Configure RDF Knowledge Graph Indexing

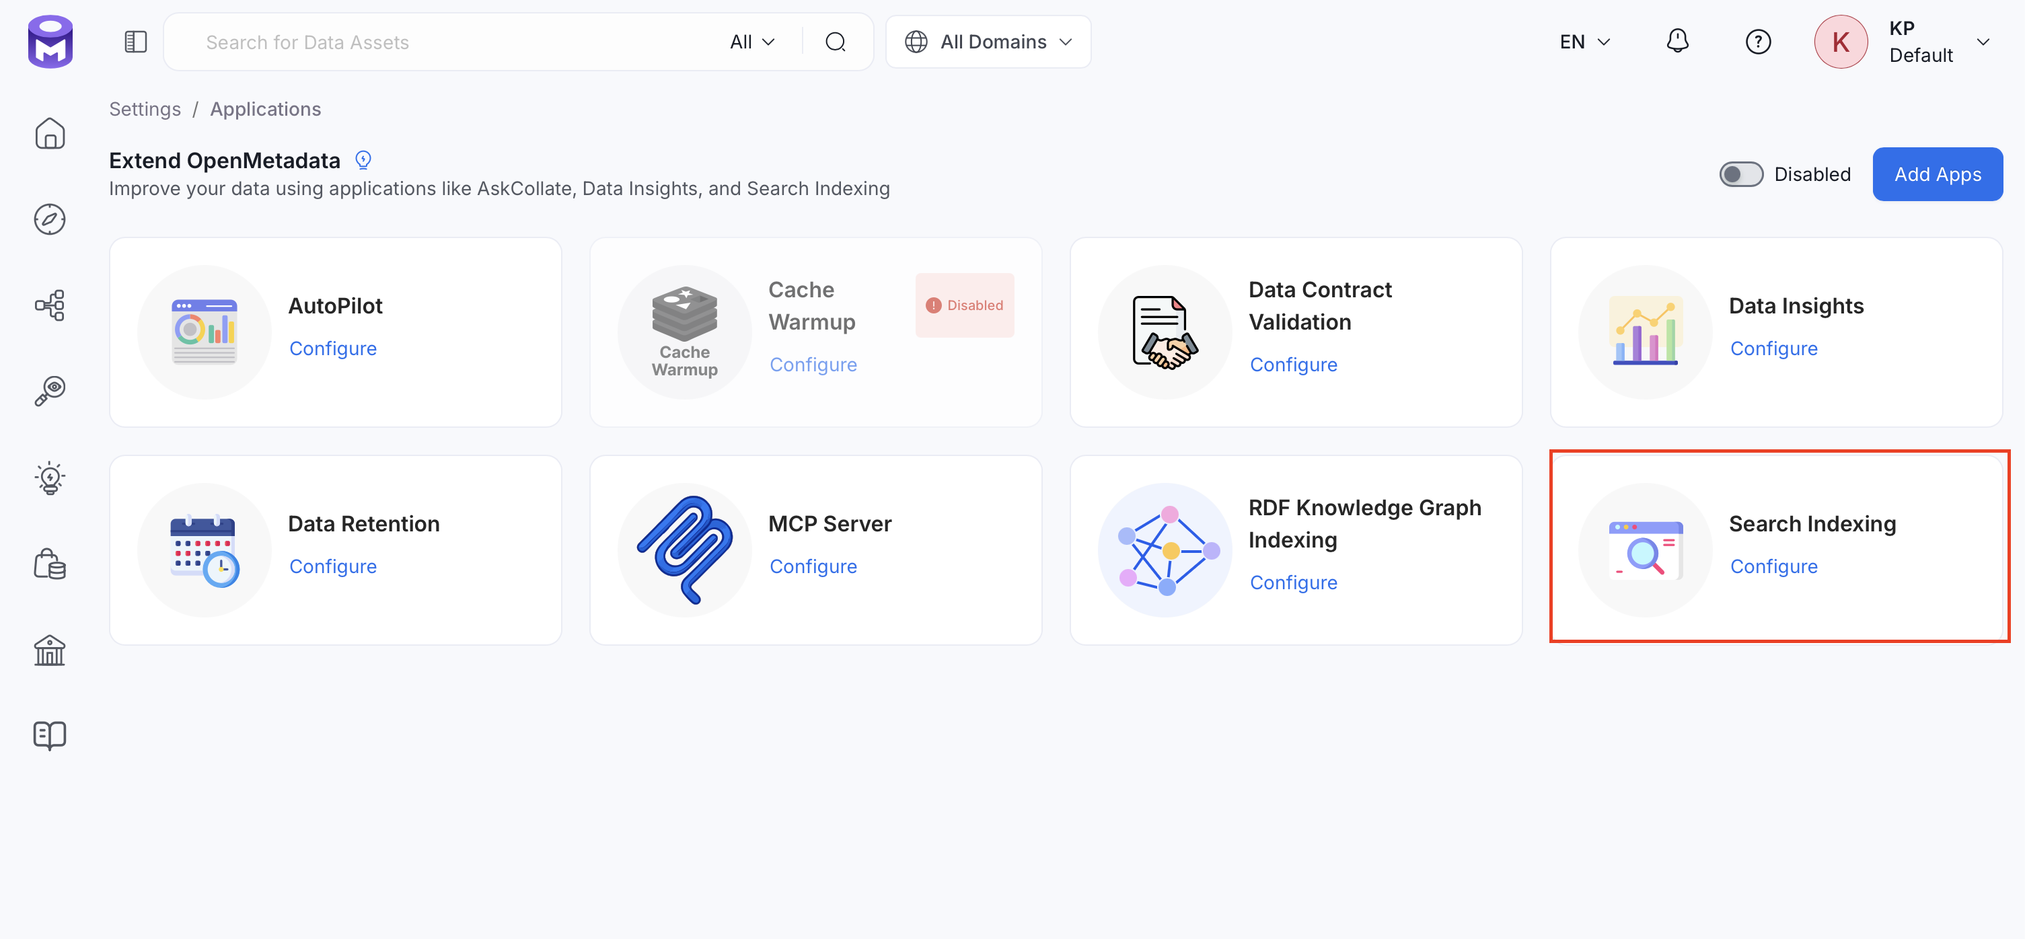(x=1294, y=583)
